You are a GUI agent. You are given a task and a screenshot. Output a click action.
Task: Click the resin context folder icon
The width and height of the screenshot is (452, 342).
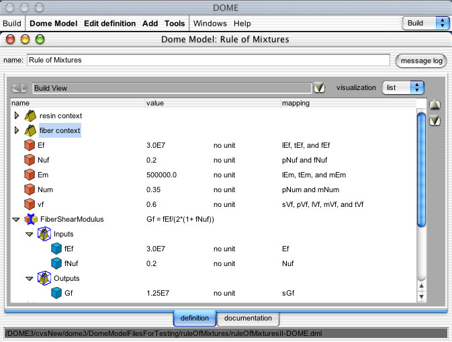(x=30, y=116)
